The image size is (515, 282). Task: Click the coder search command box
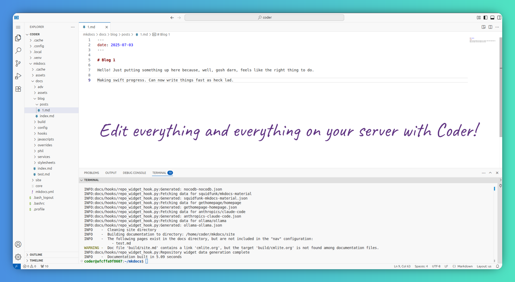pyautogui.click(x=264, y=18)
